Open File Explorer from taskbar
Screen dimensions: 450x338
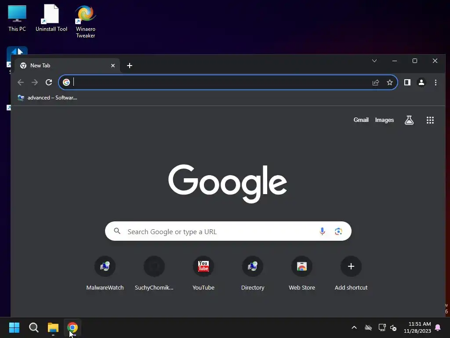pos(53,327)
